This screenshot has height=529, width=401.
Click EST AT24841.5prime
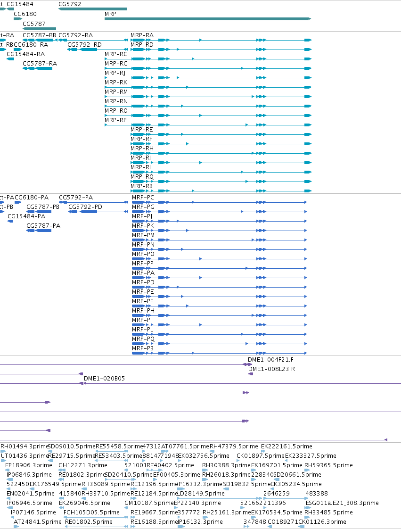click(37, 522)
